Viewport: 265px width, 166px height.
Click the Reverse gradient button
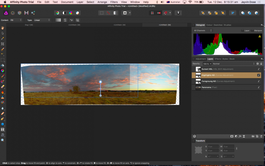pos(71,20)
